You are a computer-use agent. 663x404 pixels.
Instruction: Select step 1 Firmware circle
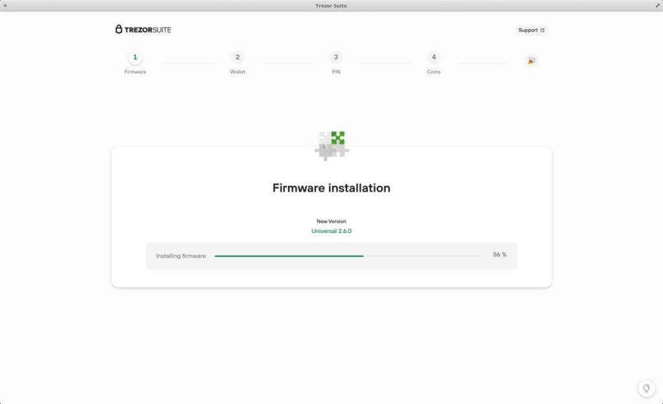[x=135, y=57]
